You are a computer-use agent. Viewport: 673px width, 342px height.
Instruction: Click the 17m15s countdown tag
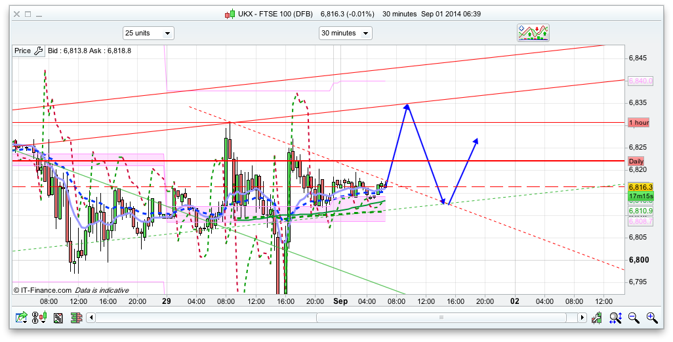point(640,197)
